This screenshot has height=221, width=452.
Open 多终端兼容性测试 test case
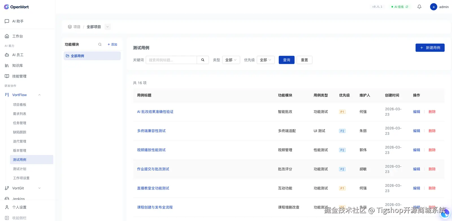tap(151, 131)
